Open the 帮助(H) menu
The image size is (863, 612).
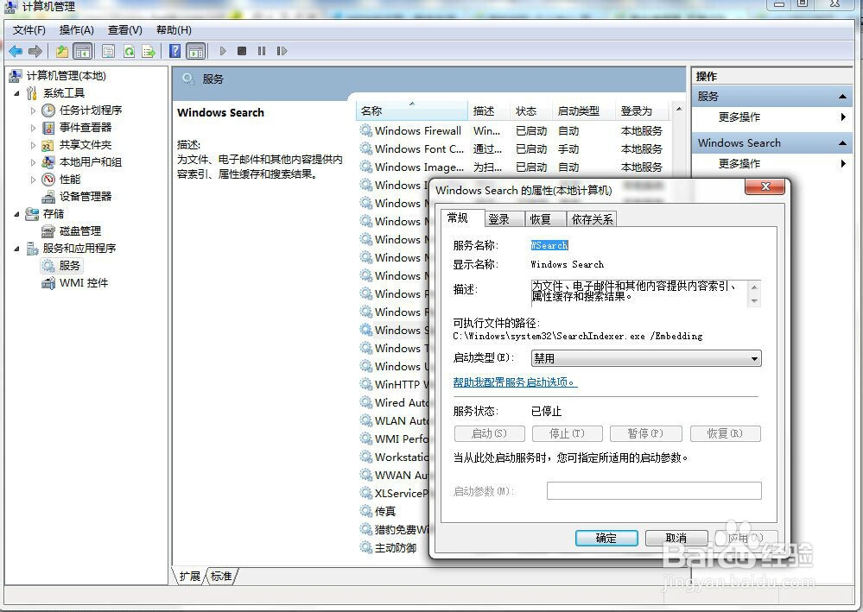(x=174, y=30)
